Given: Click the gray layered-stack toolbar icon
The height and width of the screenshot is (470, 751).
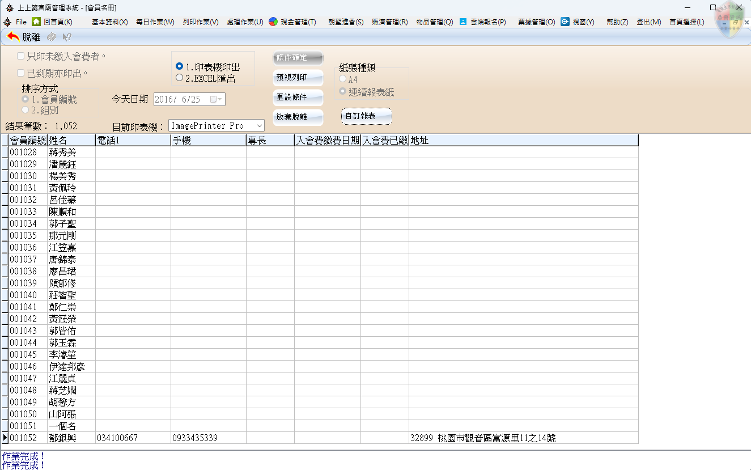Looking at the screenshot, I should 51,37.
